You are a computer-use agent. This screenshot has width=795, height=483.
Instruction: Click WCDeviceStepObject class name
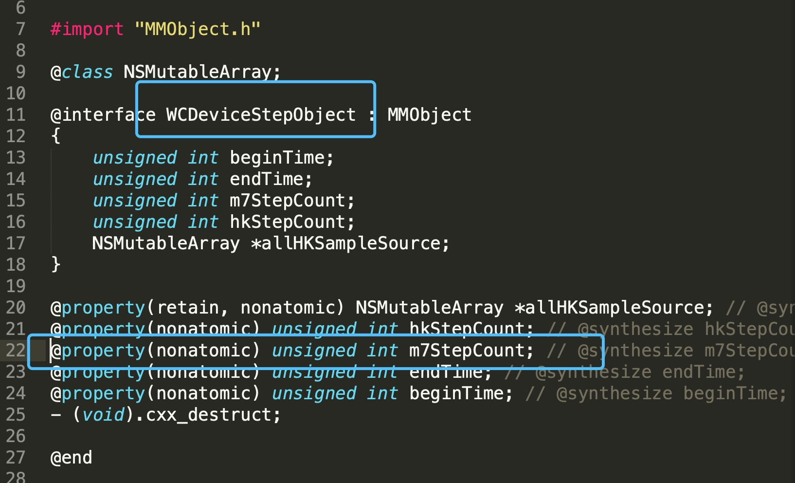(x=261, y=115)
